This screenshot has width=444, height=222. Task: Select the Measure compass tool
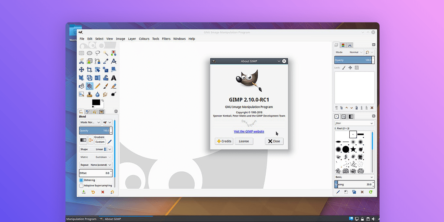[114, 61]
